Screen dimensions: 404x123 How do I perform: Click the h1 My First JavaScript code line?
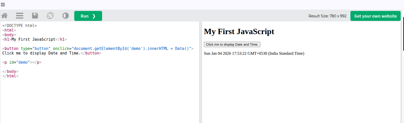click(x=34, y=39)
